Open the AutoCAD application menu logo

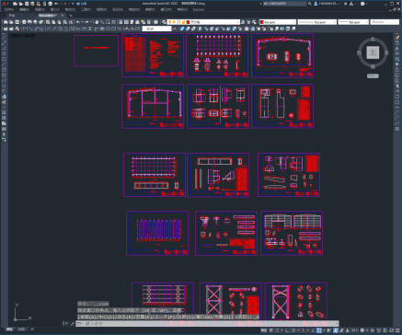[4, 4]
